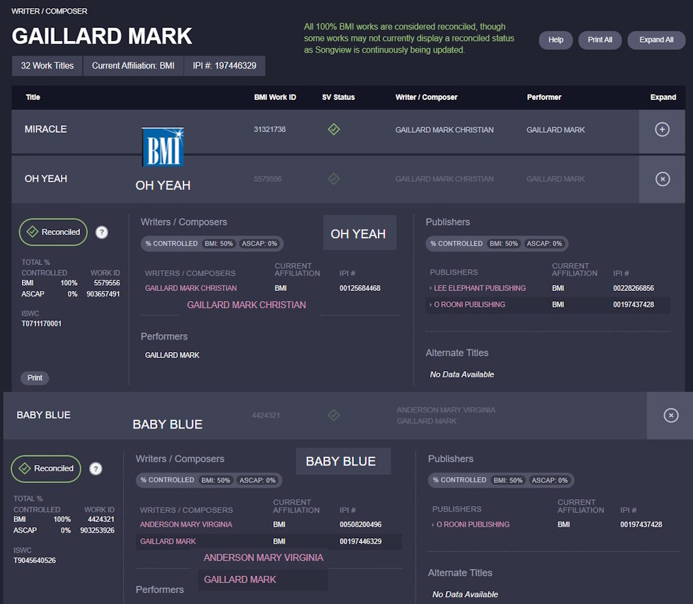
Task: Open GAILLARD MARK writer link with IPI 00197446329
Action: [x=168, y=541]
